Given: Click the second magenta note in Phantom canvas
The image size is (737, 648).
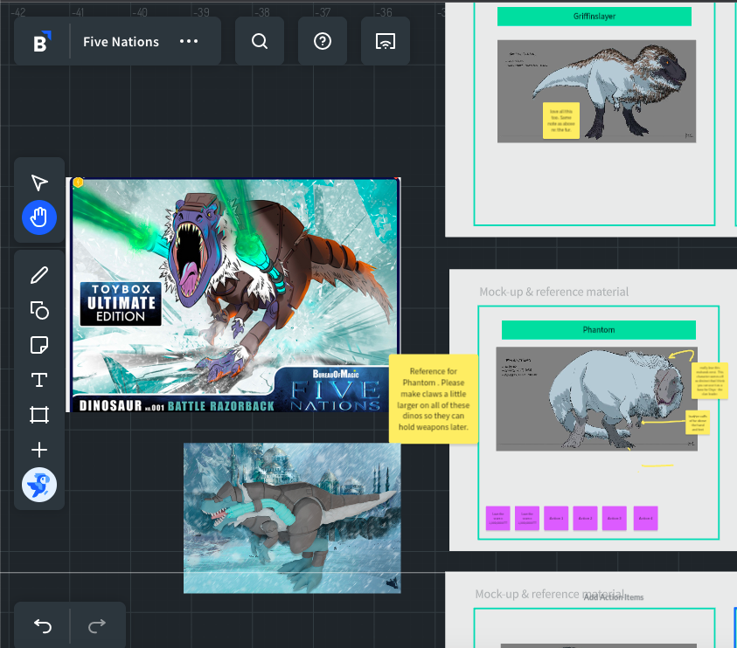Looking at the screenshot, I should click(527, 519).
